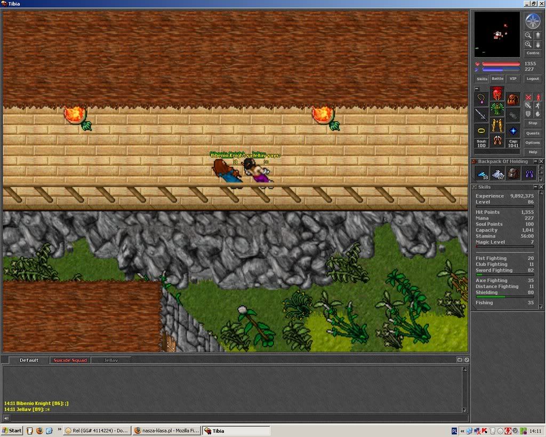The image size is (546, 437).
Task: Minimize the Backpack Of Holding container
Action: point(535,161)
